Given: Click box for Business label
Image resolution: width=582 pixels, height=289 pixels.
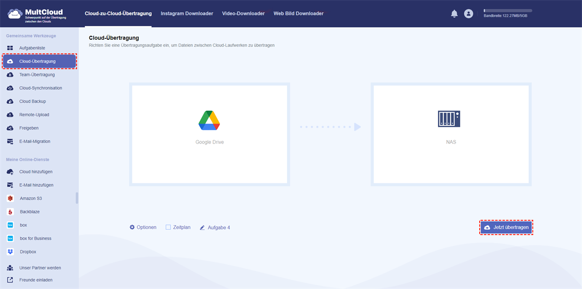Looking at the screenshot, I should pos(36,239).
